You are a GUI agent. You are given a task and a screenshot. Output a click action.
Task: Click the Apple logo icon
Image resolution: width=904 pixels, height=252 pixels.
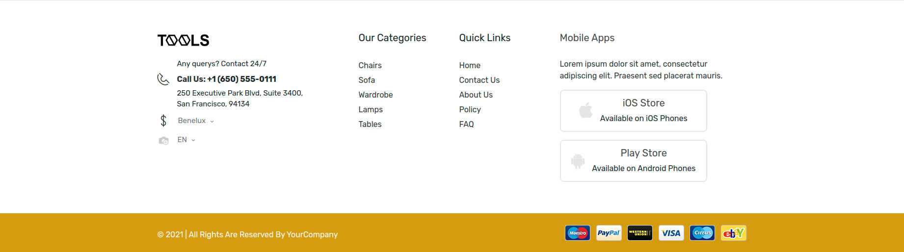click(585, 110)
